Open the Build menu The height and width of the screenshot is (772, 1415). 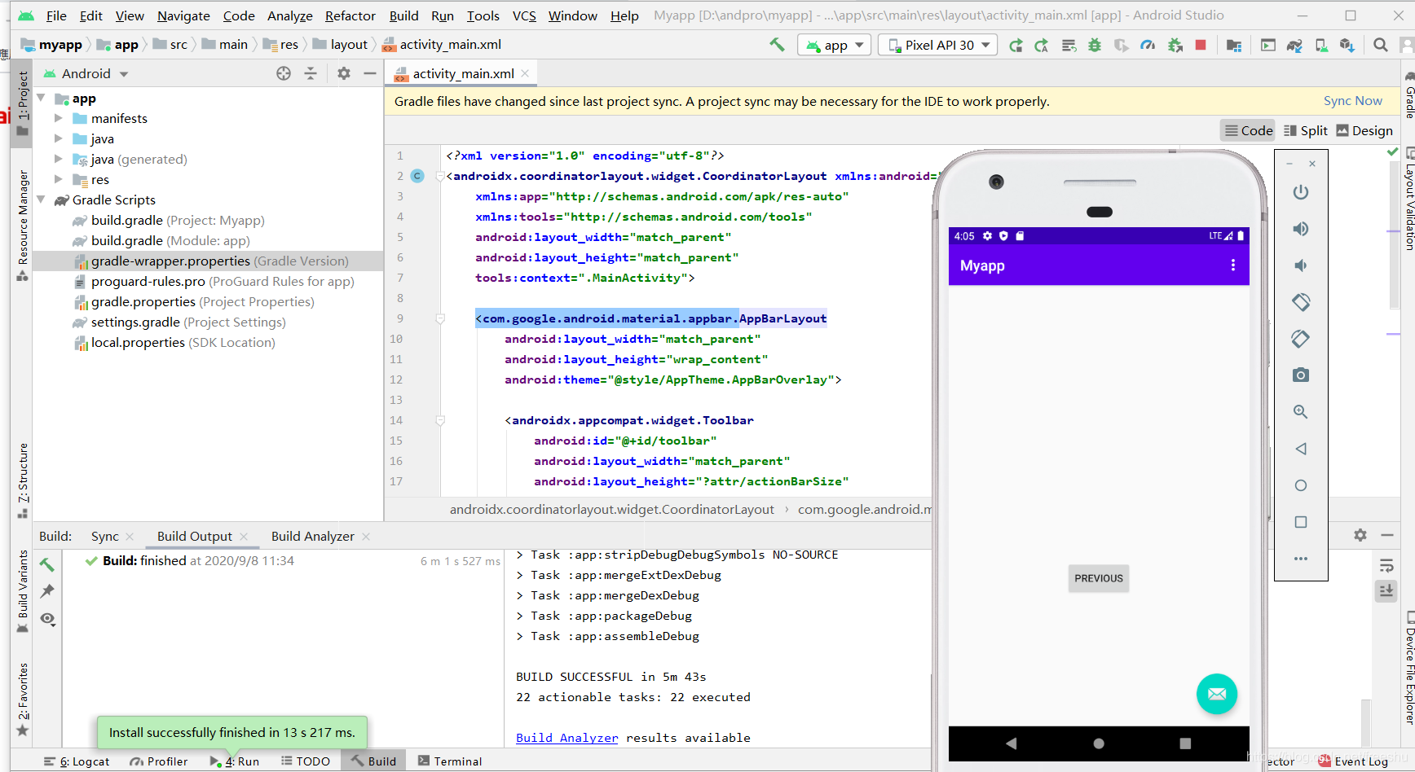(403, 15)
